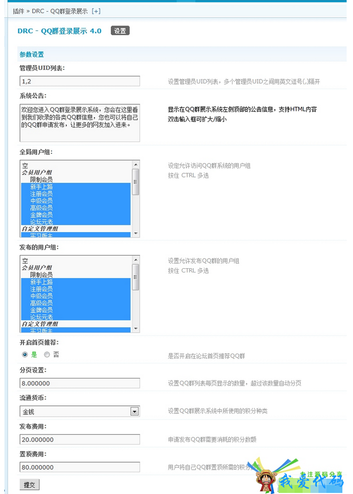
Task: Select 论坛元老 in 全局用户组 list
Action: (x=76, y=222)
